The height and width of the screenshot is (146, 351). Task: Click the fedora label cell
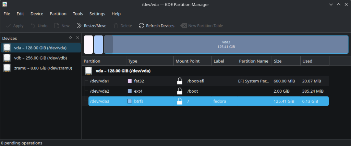220,101
